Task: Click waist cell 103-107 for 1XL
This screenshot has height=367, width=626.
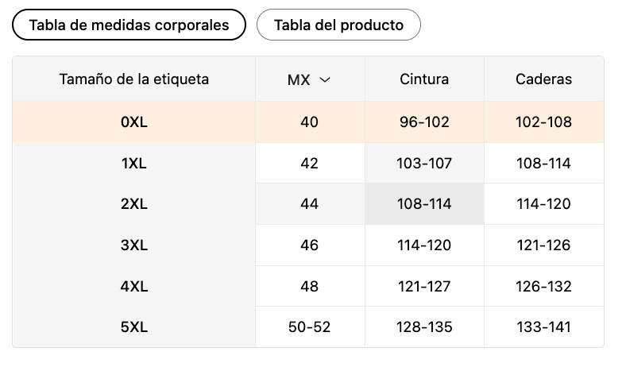Action: click(424, 164)
